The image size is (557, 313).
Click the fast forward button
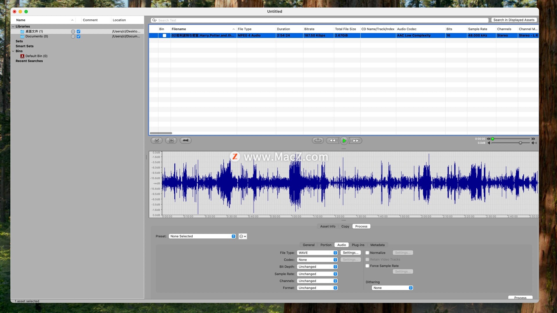pos(356,141)
